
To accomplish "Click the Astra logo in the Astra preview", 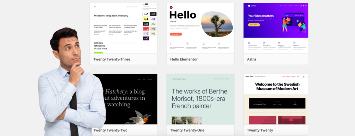I will 252,6.
